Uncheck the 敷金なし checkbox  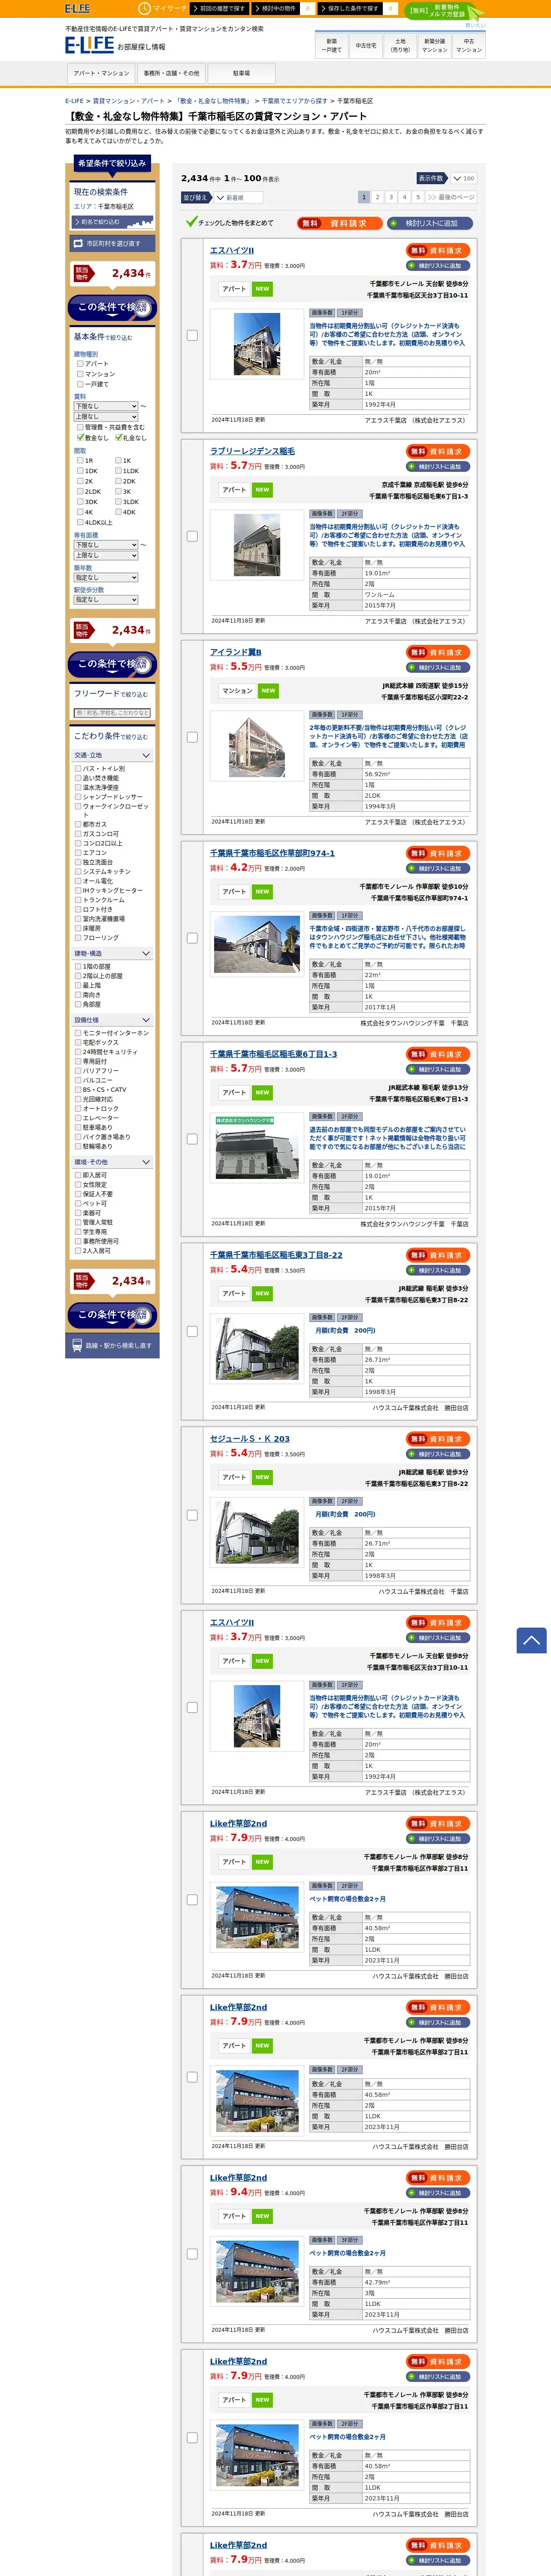[x=80, y=437]
